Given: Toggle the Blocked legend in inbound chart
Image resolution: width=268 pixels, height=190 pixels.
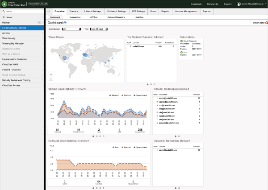Looking at the screenshot, I should (x=126, y=95).
